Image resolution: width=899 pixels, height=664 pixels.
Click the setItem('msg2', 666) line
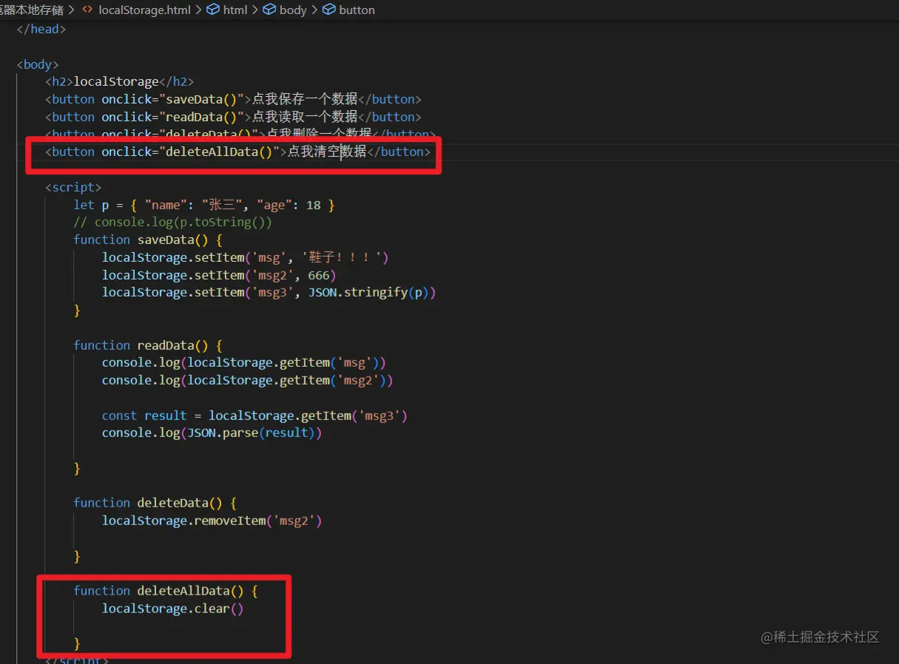[219, 275]
